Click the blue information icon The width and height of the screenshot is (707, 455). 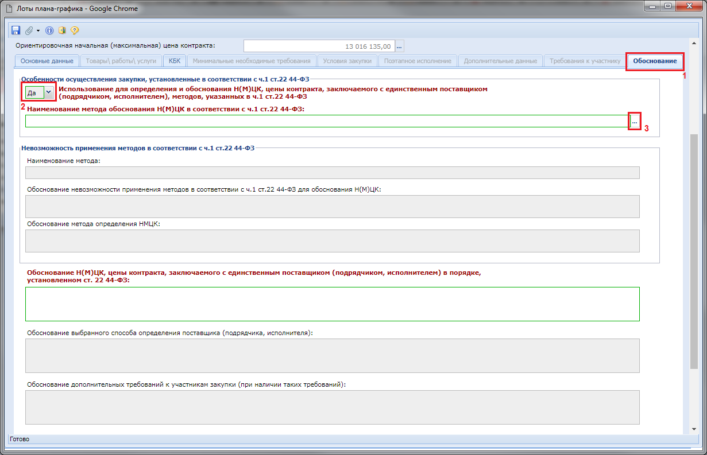pyautogui.click(x=49, y=30)
